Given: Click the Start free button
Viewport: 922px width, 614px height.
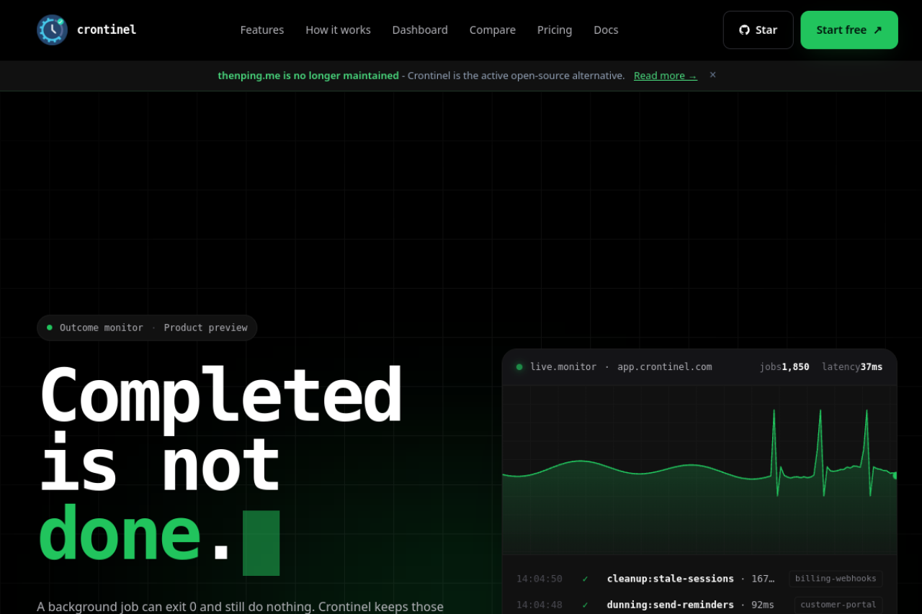Looking at the screenshot, I should (x=849, y=30).
